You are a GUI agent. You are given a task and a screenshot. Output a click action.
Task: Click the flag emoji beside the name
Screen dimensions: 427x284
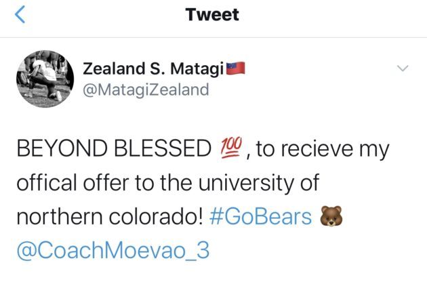[234, 68]
